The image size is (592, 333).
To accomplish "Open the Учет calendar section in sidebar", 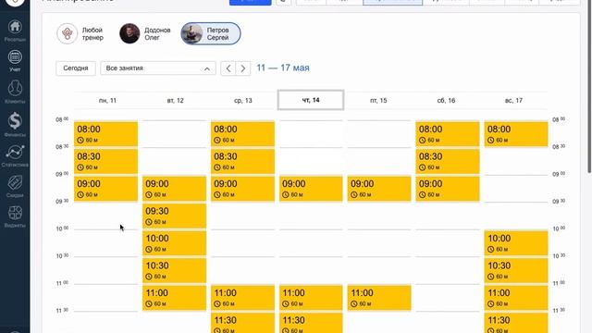I will pos(15,61).
